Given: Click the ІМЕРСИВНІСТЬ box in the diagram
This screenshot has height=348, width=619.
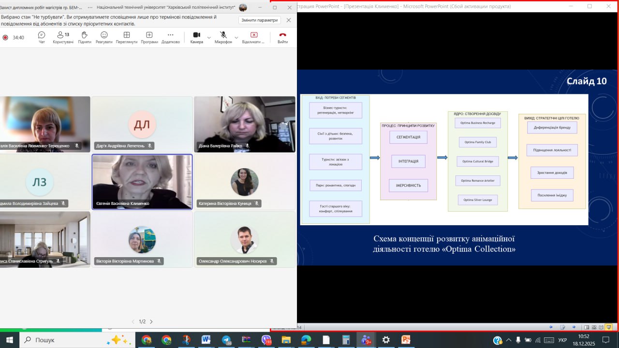Looking at the screenshot, I should tap(409, 186).
